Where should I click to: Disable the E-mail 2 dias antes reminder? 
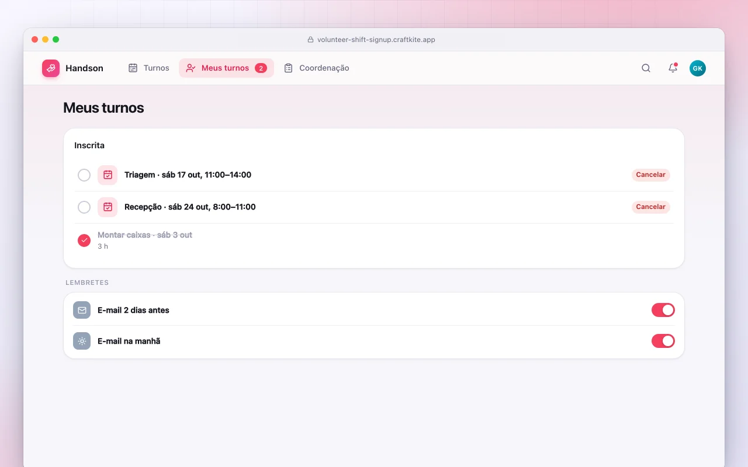pyautogui.click(x=663, y=310)
